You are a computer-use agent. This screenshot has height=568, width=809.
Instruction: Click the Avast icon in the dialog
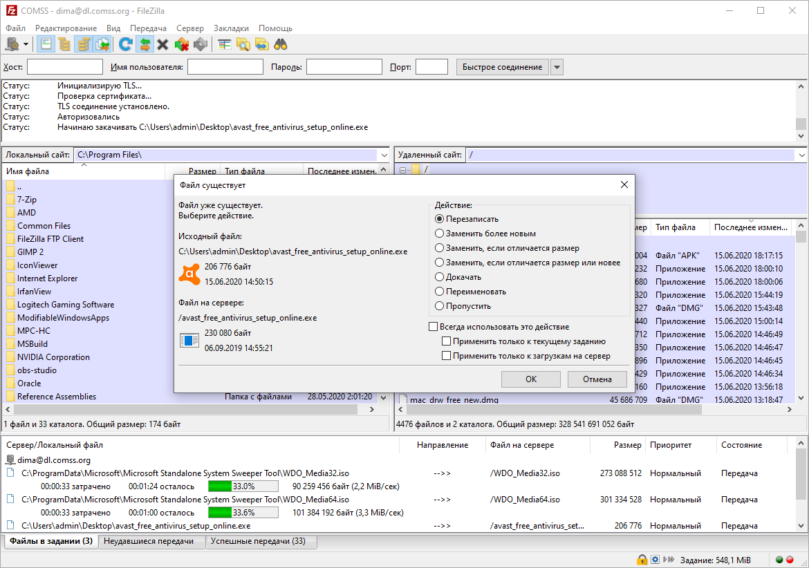click(189, 274)
